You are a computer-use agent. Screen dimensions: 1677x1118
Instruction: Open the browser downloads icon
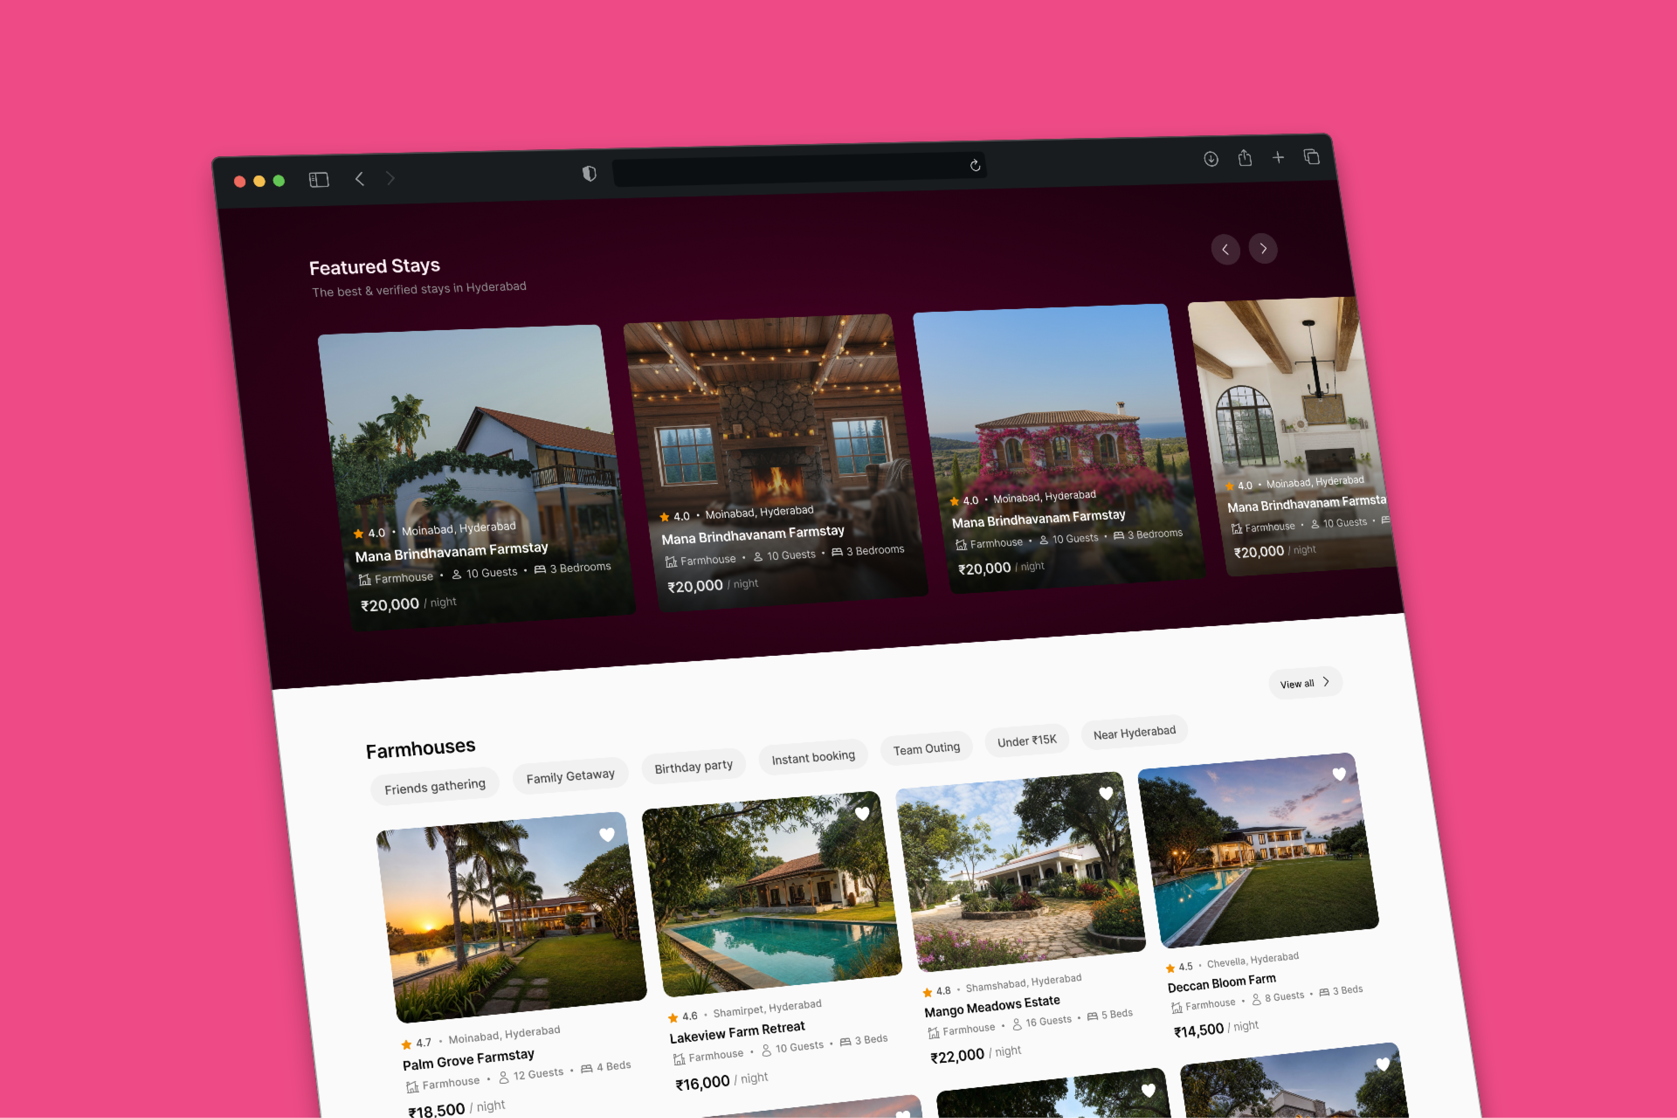[x=1211, y=159]
